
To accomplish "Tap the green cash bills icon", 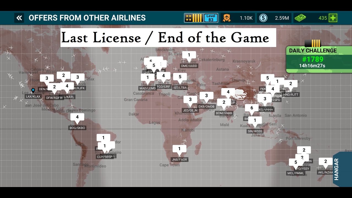I will click(x=300, y=18).
